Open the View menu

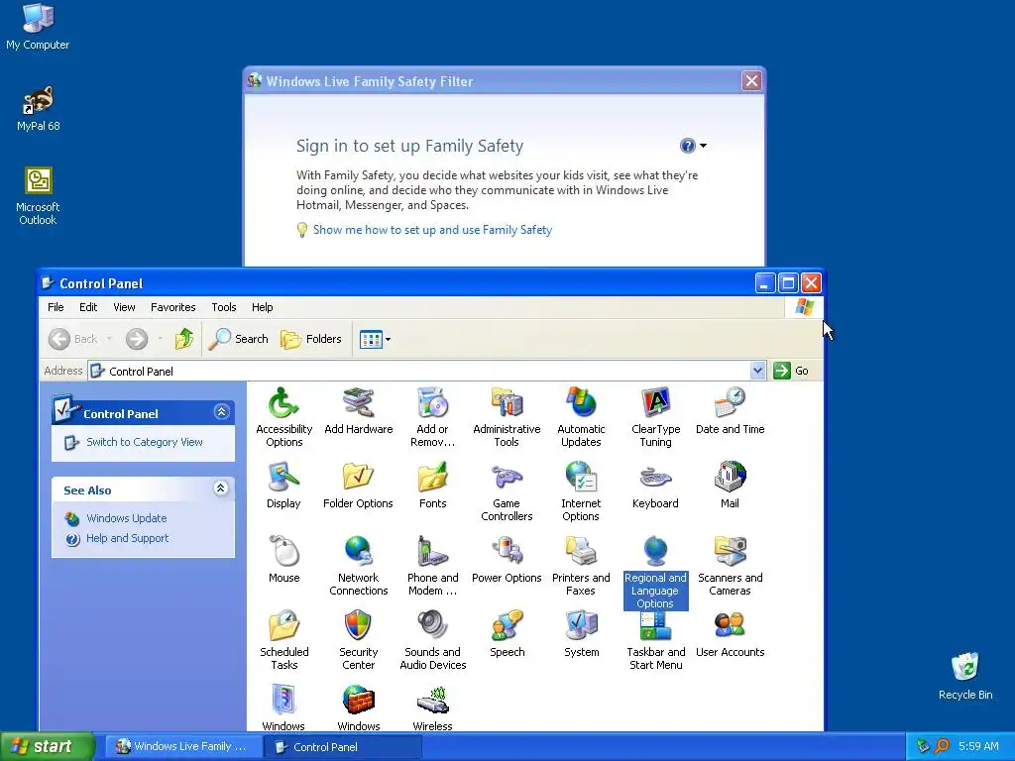click(x=124, y=307)
